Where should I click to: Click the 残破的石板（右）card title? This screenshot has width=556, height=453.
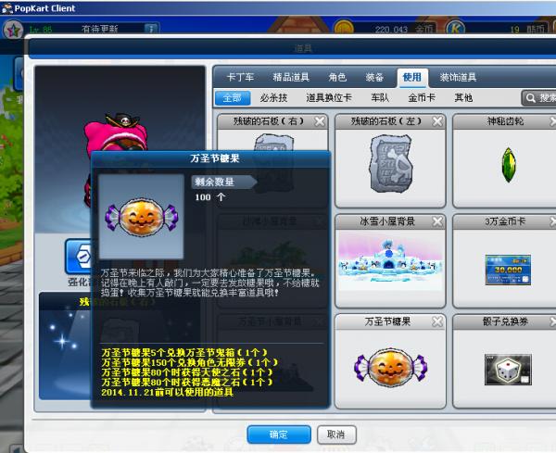coord(269,121)
